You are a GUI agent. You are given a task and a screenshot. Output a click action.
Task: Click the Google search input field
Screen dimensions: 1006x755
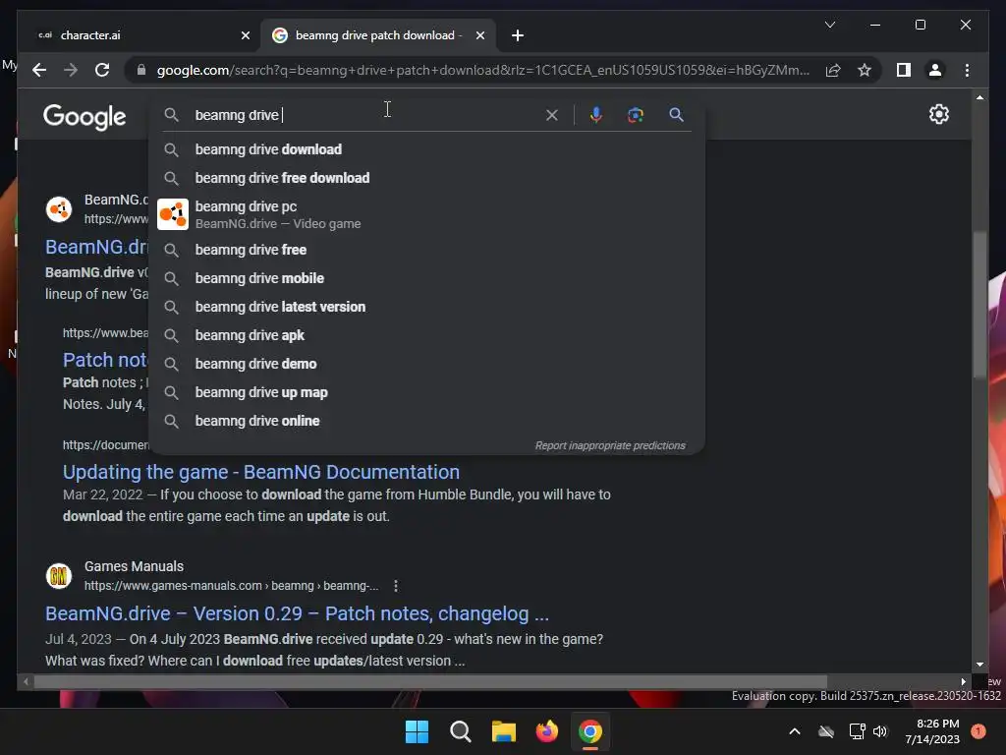[x=365, y=115]
